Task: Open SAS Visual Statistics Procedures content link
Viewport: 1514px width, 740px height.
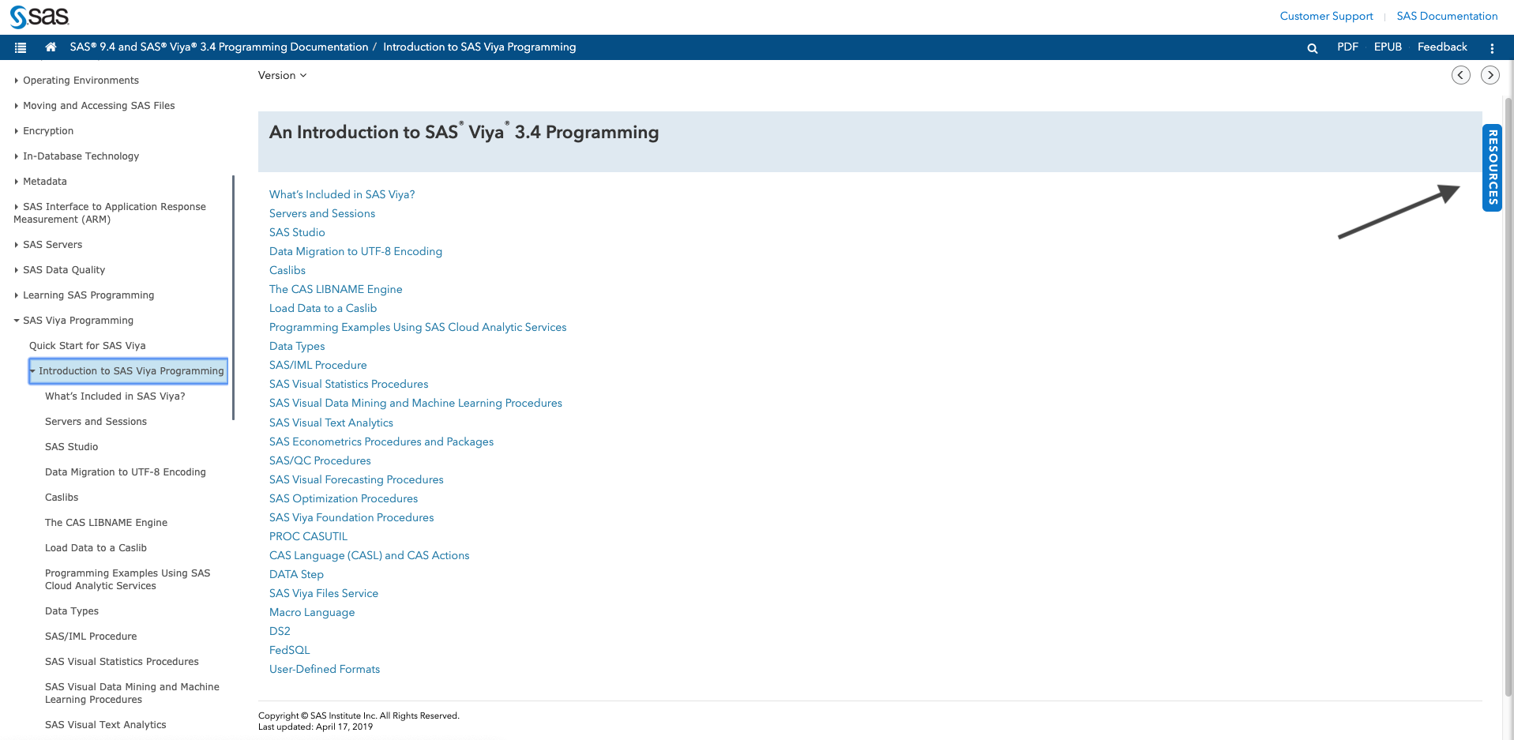Action: (x=349, y=384)
